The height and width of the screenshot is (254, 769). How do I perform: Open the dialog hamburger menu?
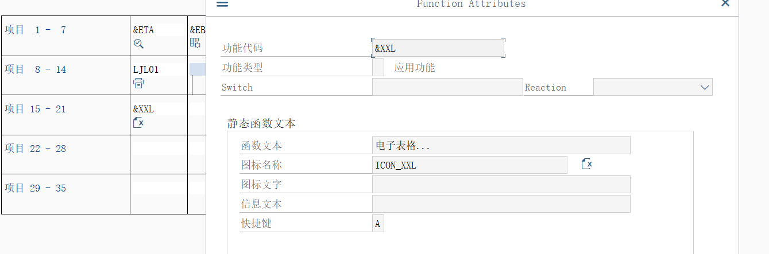coord(222,4)
